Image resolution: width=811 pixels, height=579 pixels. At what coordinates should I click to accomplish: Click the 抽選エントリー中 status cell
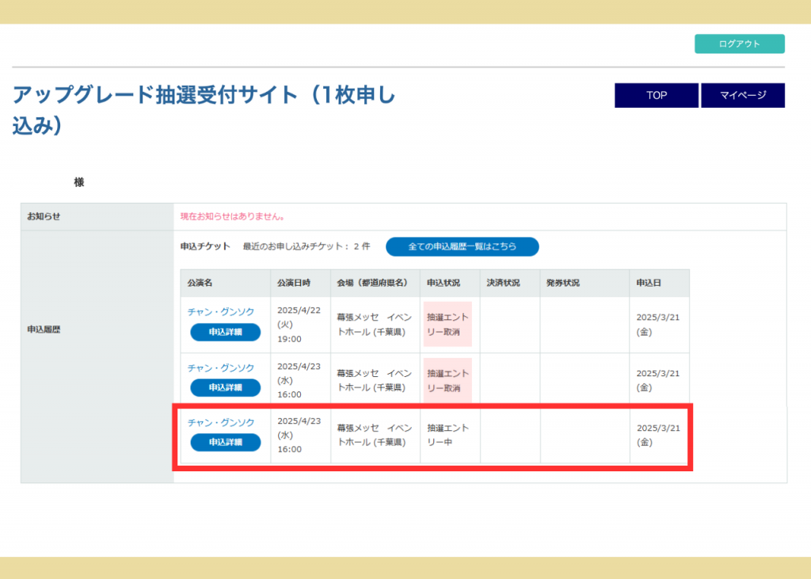(448, 435)
